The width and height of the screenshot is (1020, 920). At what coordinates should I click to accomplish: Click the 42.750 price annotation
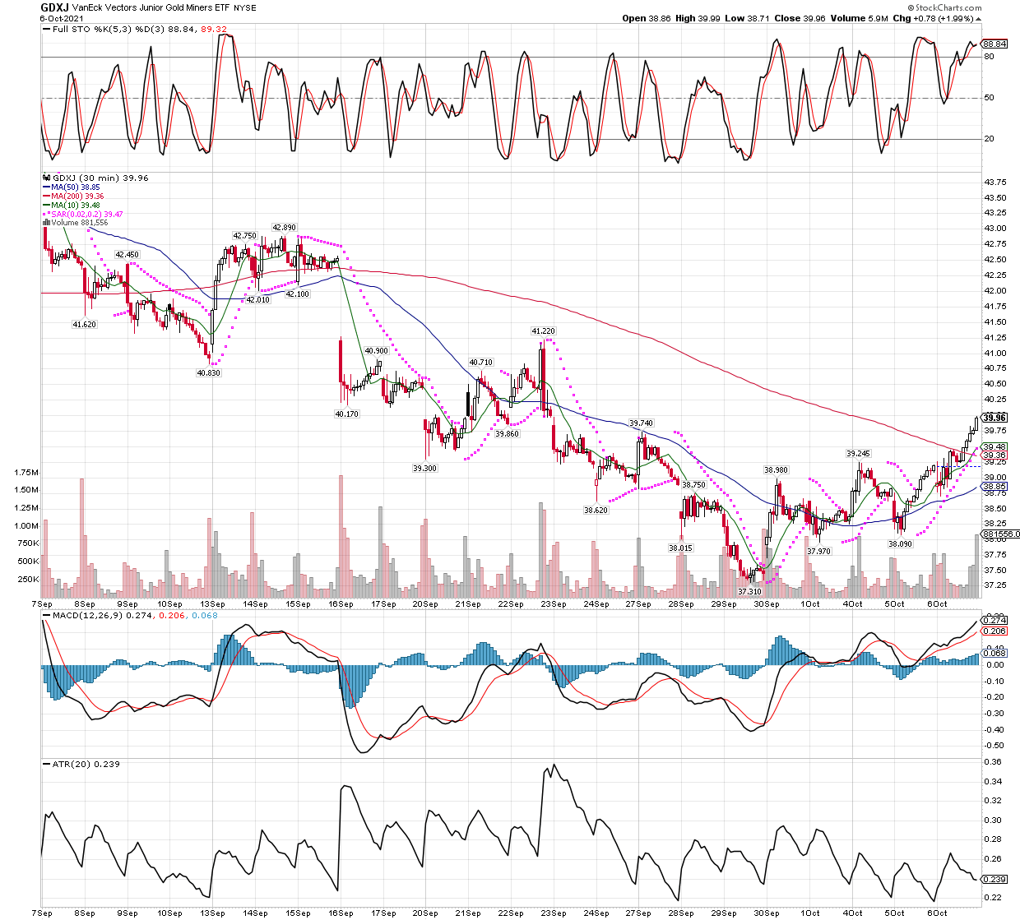244,236
